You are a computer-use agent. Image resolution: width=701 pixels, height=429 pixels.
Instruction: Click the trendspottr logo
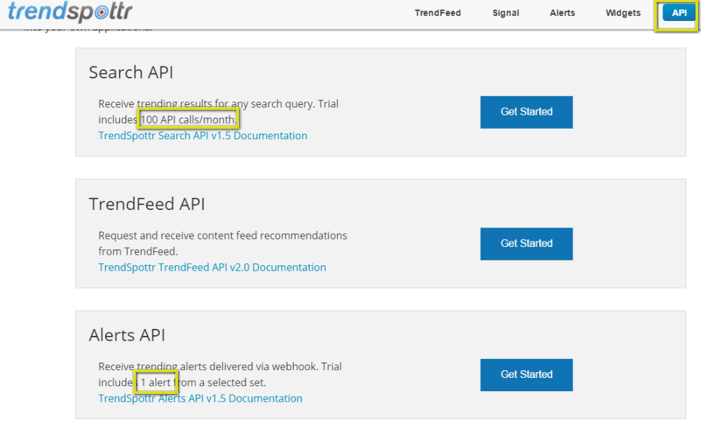[x=70, y=11]
